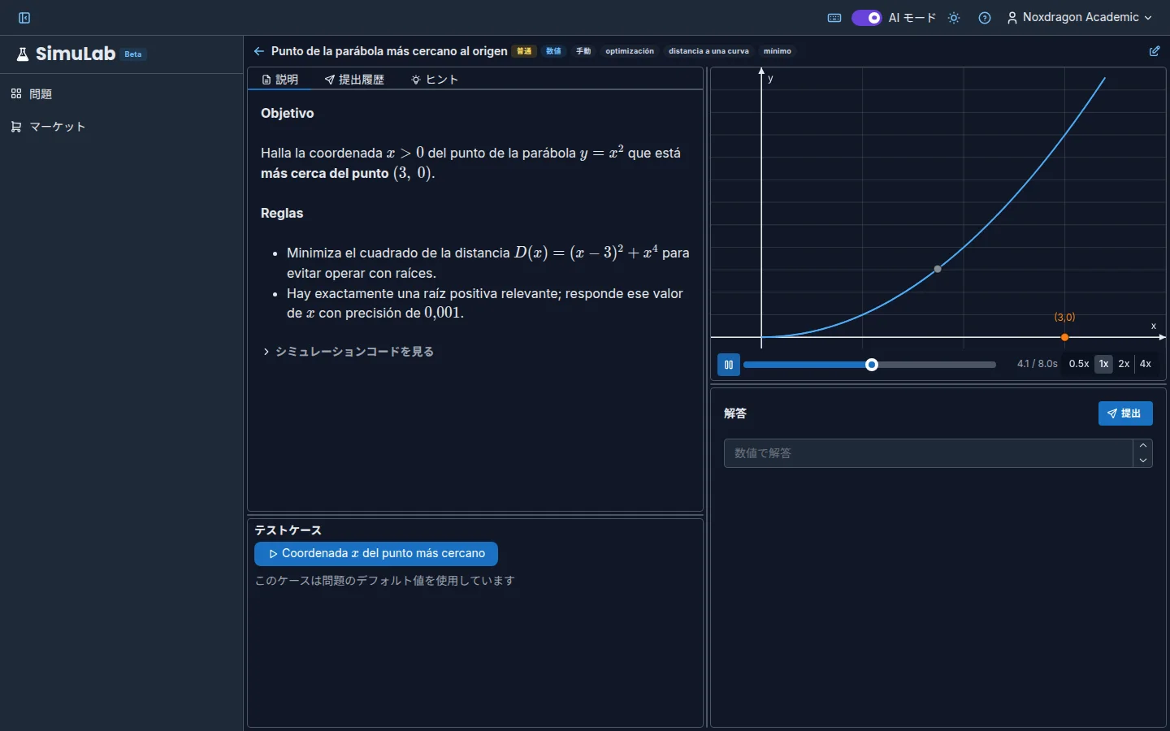Viewport: 1170px width, 731px height.
Task: Switch theme with the sun icon
Action: click(x=954, y=18)
